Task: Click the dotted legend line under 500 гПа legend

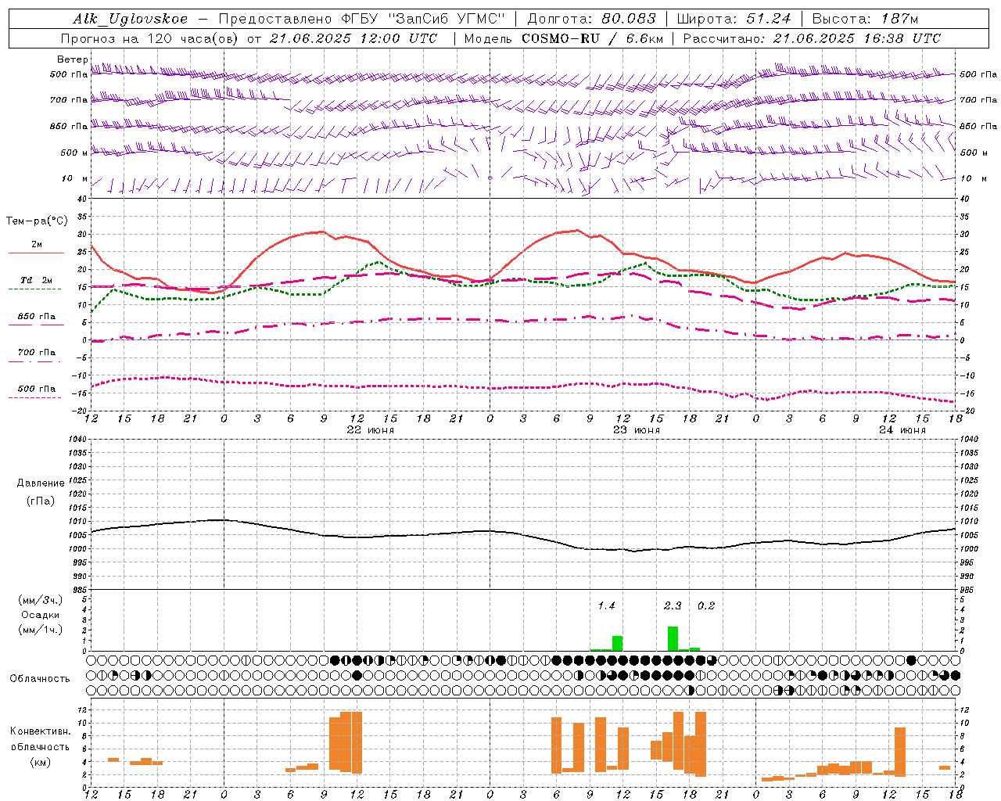Action: [36, 397]
